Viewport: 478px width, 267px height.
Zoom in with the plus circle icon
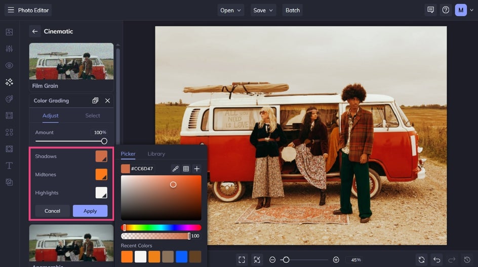(x=336, y=260)
